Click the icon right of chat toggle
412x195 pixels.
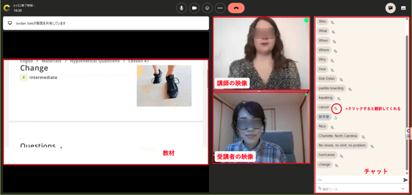[x=404, y=8]
